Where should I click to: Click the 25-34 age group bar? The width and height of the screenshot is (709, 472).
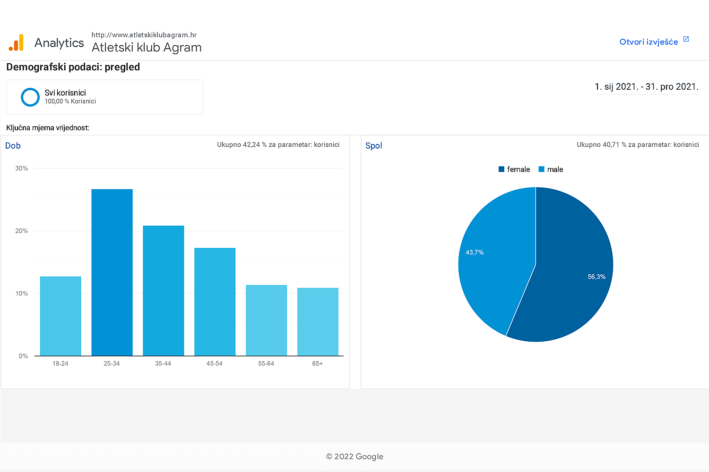112,273
